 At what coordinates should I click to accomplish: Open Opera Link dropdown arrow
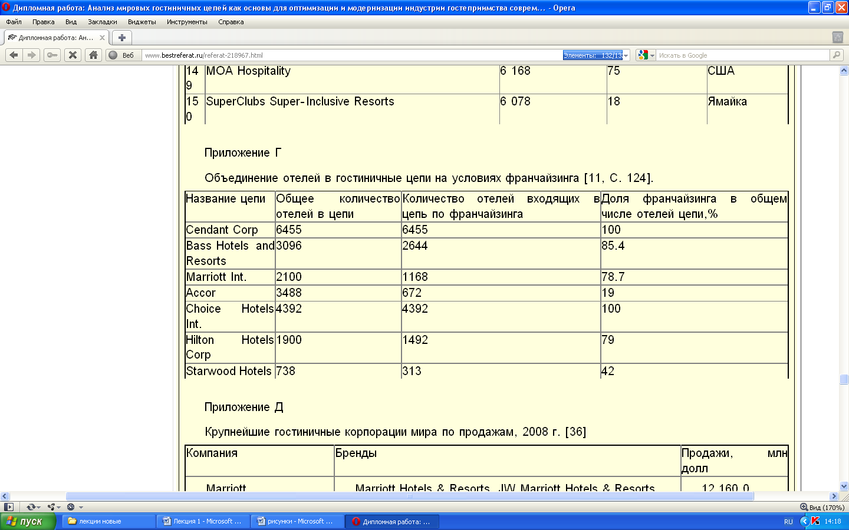pyautogui.click(x=39, y=507)
